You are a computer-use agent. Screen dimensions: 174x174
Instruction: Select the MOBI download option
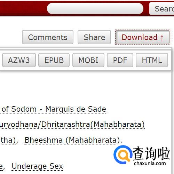pos(88,60)
